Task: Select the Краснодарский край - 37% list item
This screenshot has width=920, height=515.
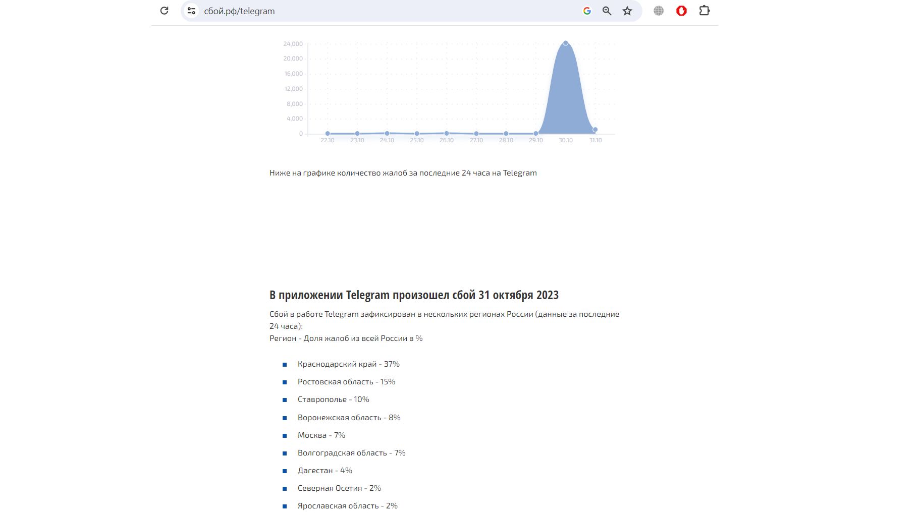Action: [x=348, y=364]
